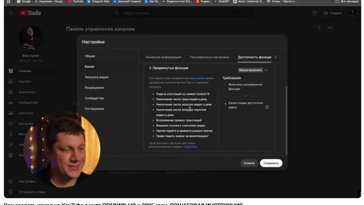
Task: Expand the arrow under the first requirement
Action: (246, 96)
